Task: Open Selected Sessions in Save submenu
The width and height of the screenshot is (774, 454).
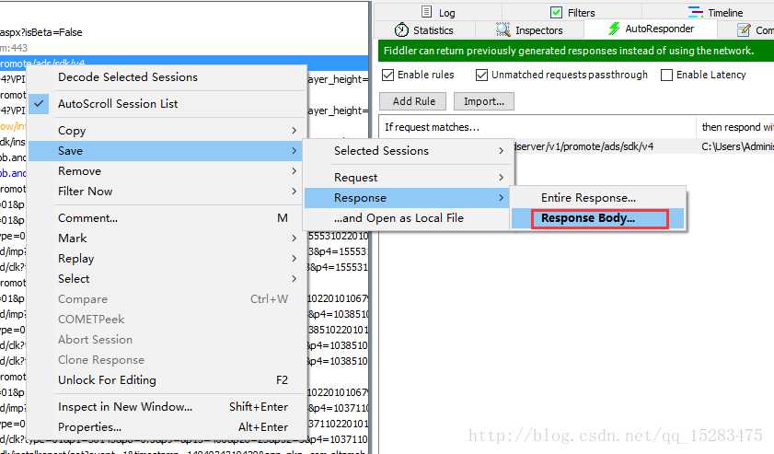Action: [x=409, y=151]
